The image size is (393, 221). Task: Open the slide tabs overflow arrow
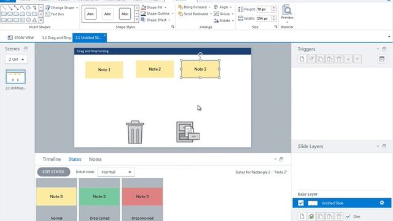pos(389,37)
